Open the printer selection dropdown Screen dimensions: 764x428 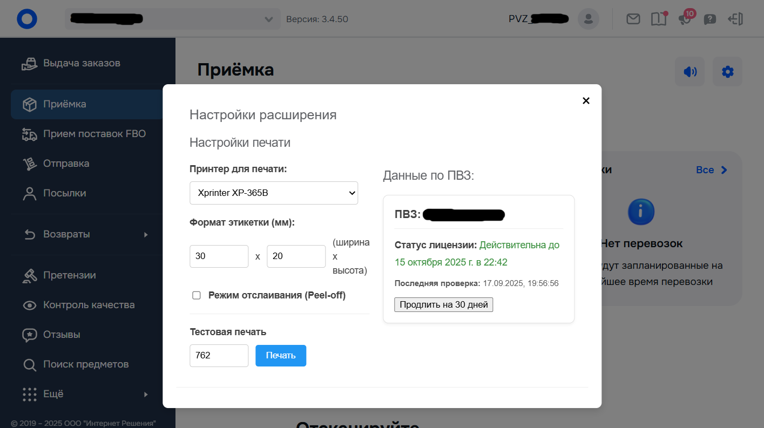point(273,193)
